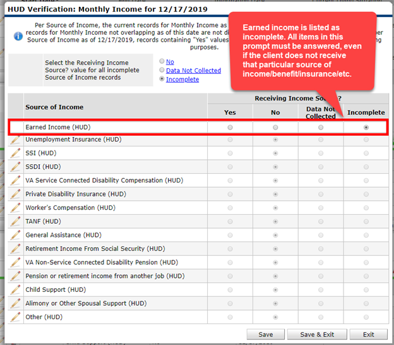
Task: Edit Child Support (HUD) pencil icon
Action: click(x=15, y=289)
